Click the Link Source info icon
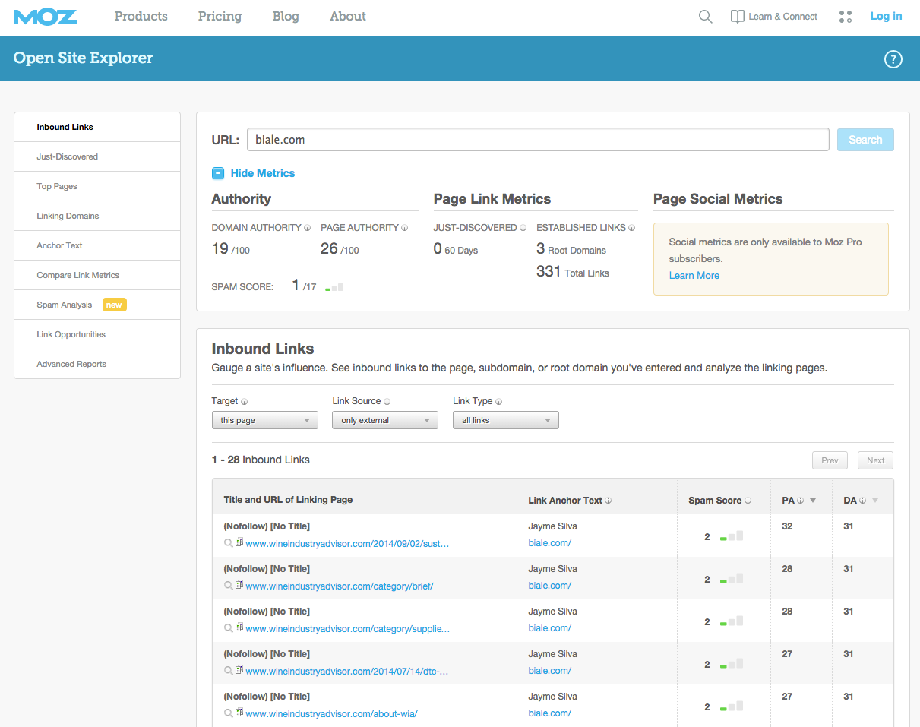The image size is (920, 727). pos(387,401)
